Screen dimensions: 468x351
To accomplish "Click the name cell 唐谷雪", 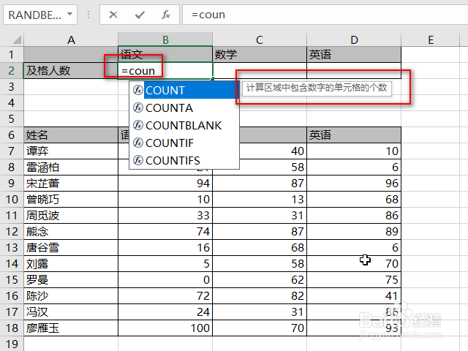I will click(71, 248).
